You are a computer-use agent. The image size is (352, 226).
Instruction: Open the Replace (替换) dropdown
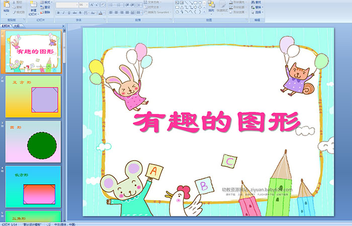(x=257, y=7)
